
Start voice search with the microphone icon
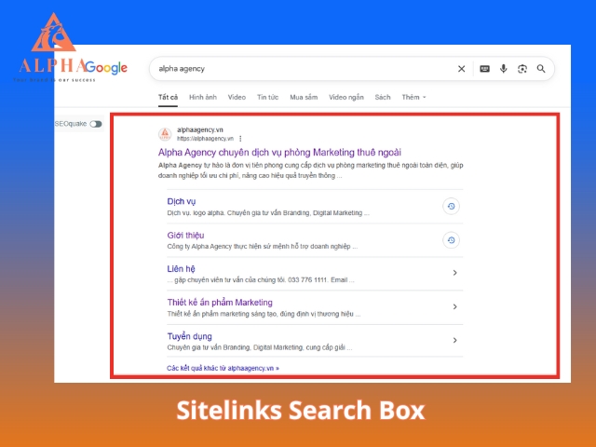503,69
